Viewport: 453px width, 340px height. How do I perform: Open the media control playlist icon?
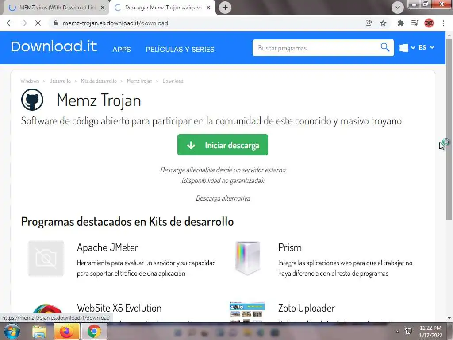(x=415, y=23)
